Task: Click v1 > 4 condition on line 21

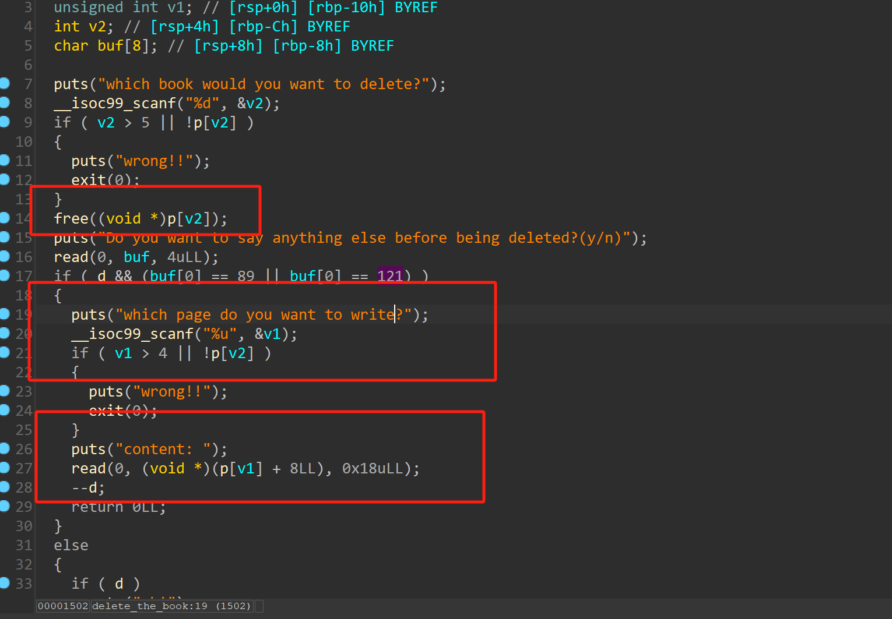Action: [141, 353]
